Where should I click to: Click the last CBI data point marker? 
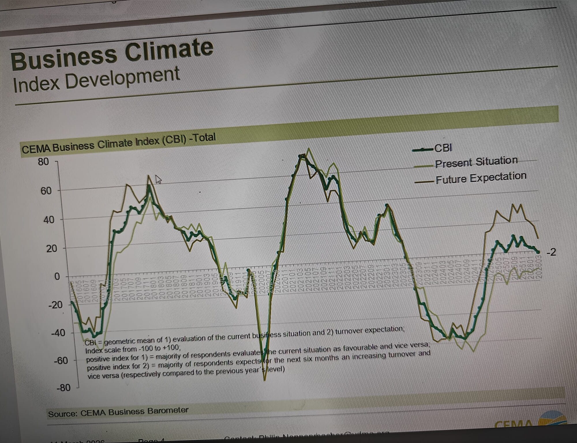pos(538,252)
